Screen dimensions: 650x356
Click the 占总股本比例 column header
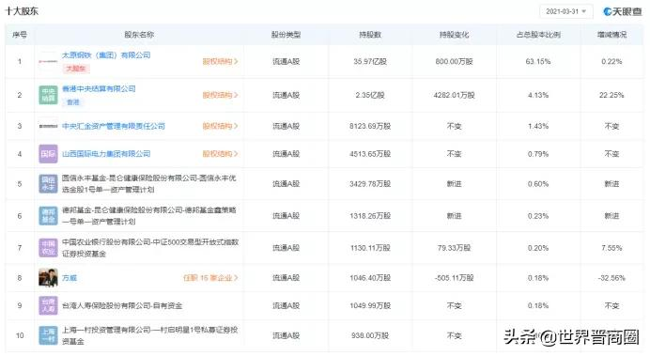click(538, 35)
